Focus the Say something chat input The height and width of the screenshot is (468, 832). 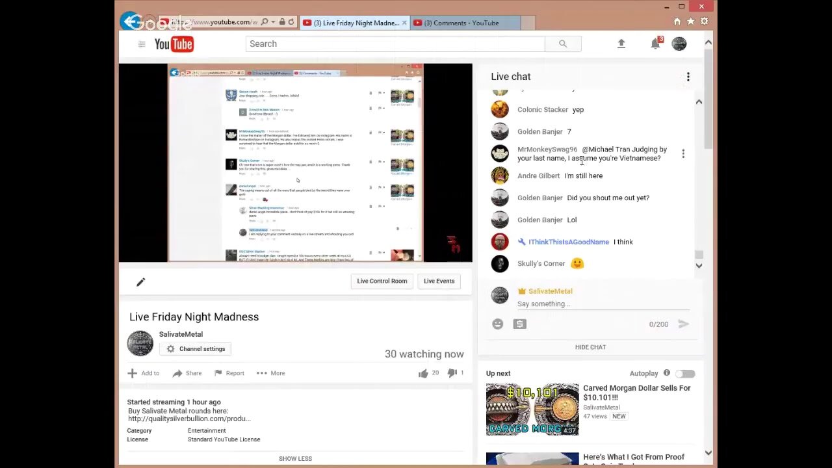point(603,304)
